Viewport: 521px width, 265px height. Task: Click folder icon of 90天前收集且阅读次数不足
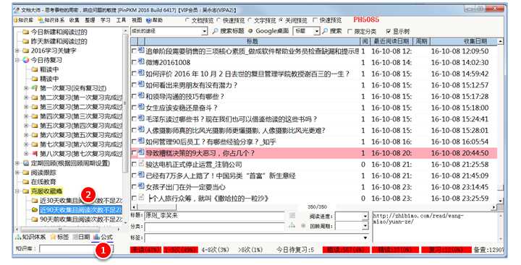pyautogui.click(x=35, y=220)
